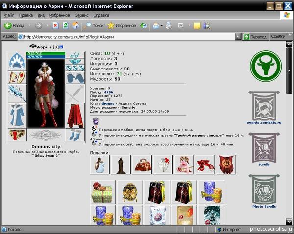Click the red belt equipment slot
The image size is (294, 234).
click(x=17, y=135)
